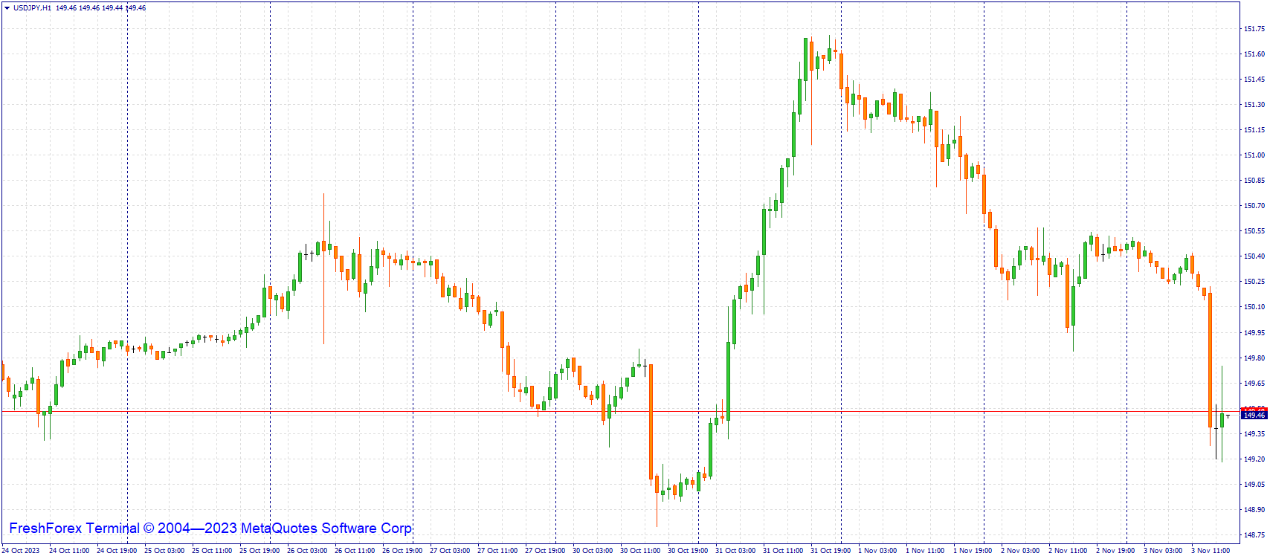
Task: Click the 30 Oct 11:00 time label
Action: 640,551
